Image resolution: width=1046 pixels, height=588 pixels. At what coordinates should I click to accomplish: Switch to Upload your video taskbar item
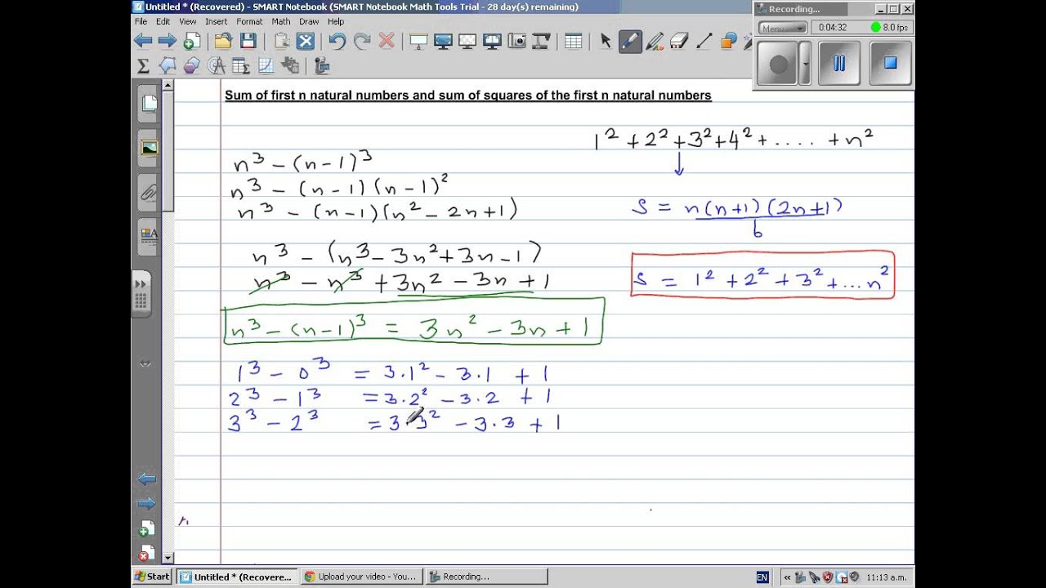360,577
